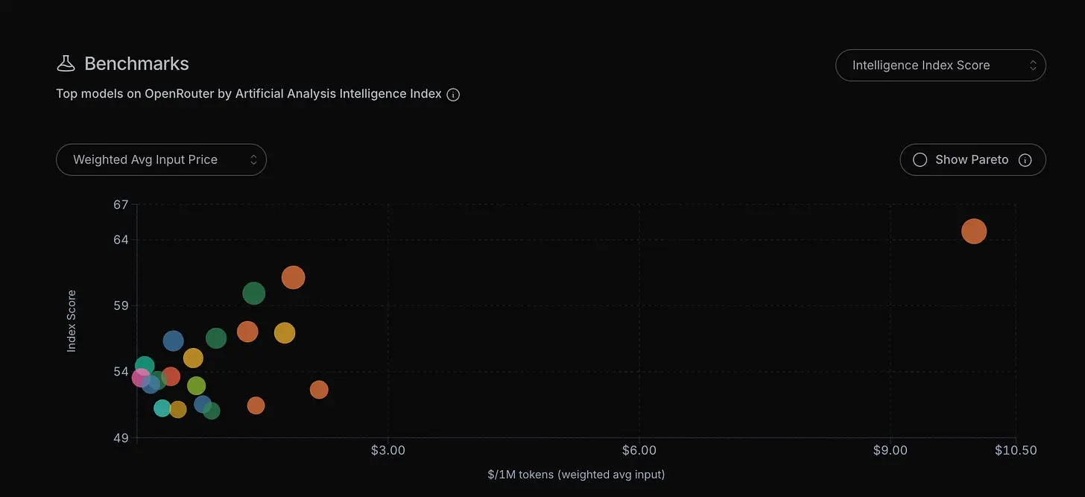Select the green point near score 56.5
The image size is (1085, 497).
[216, 338]
